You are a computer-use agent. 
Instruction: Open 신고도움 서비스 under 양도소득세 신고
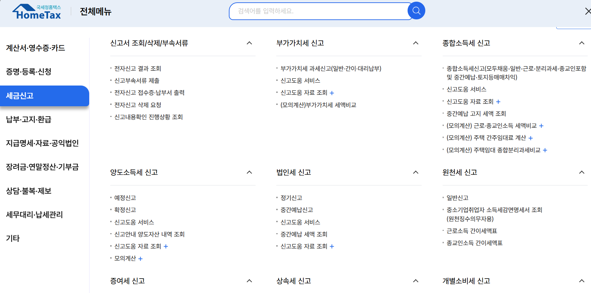click(134, 222)
